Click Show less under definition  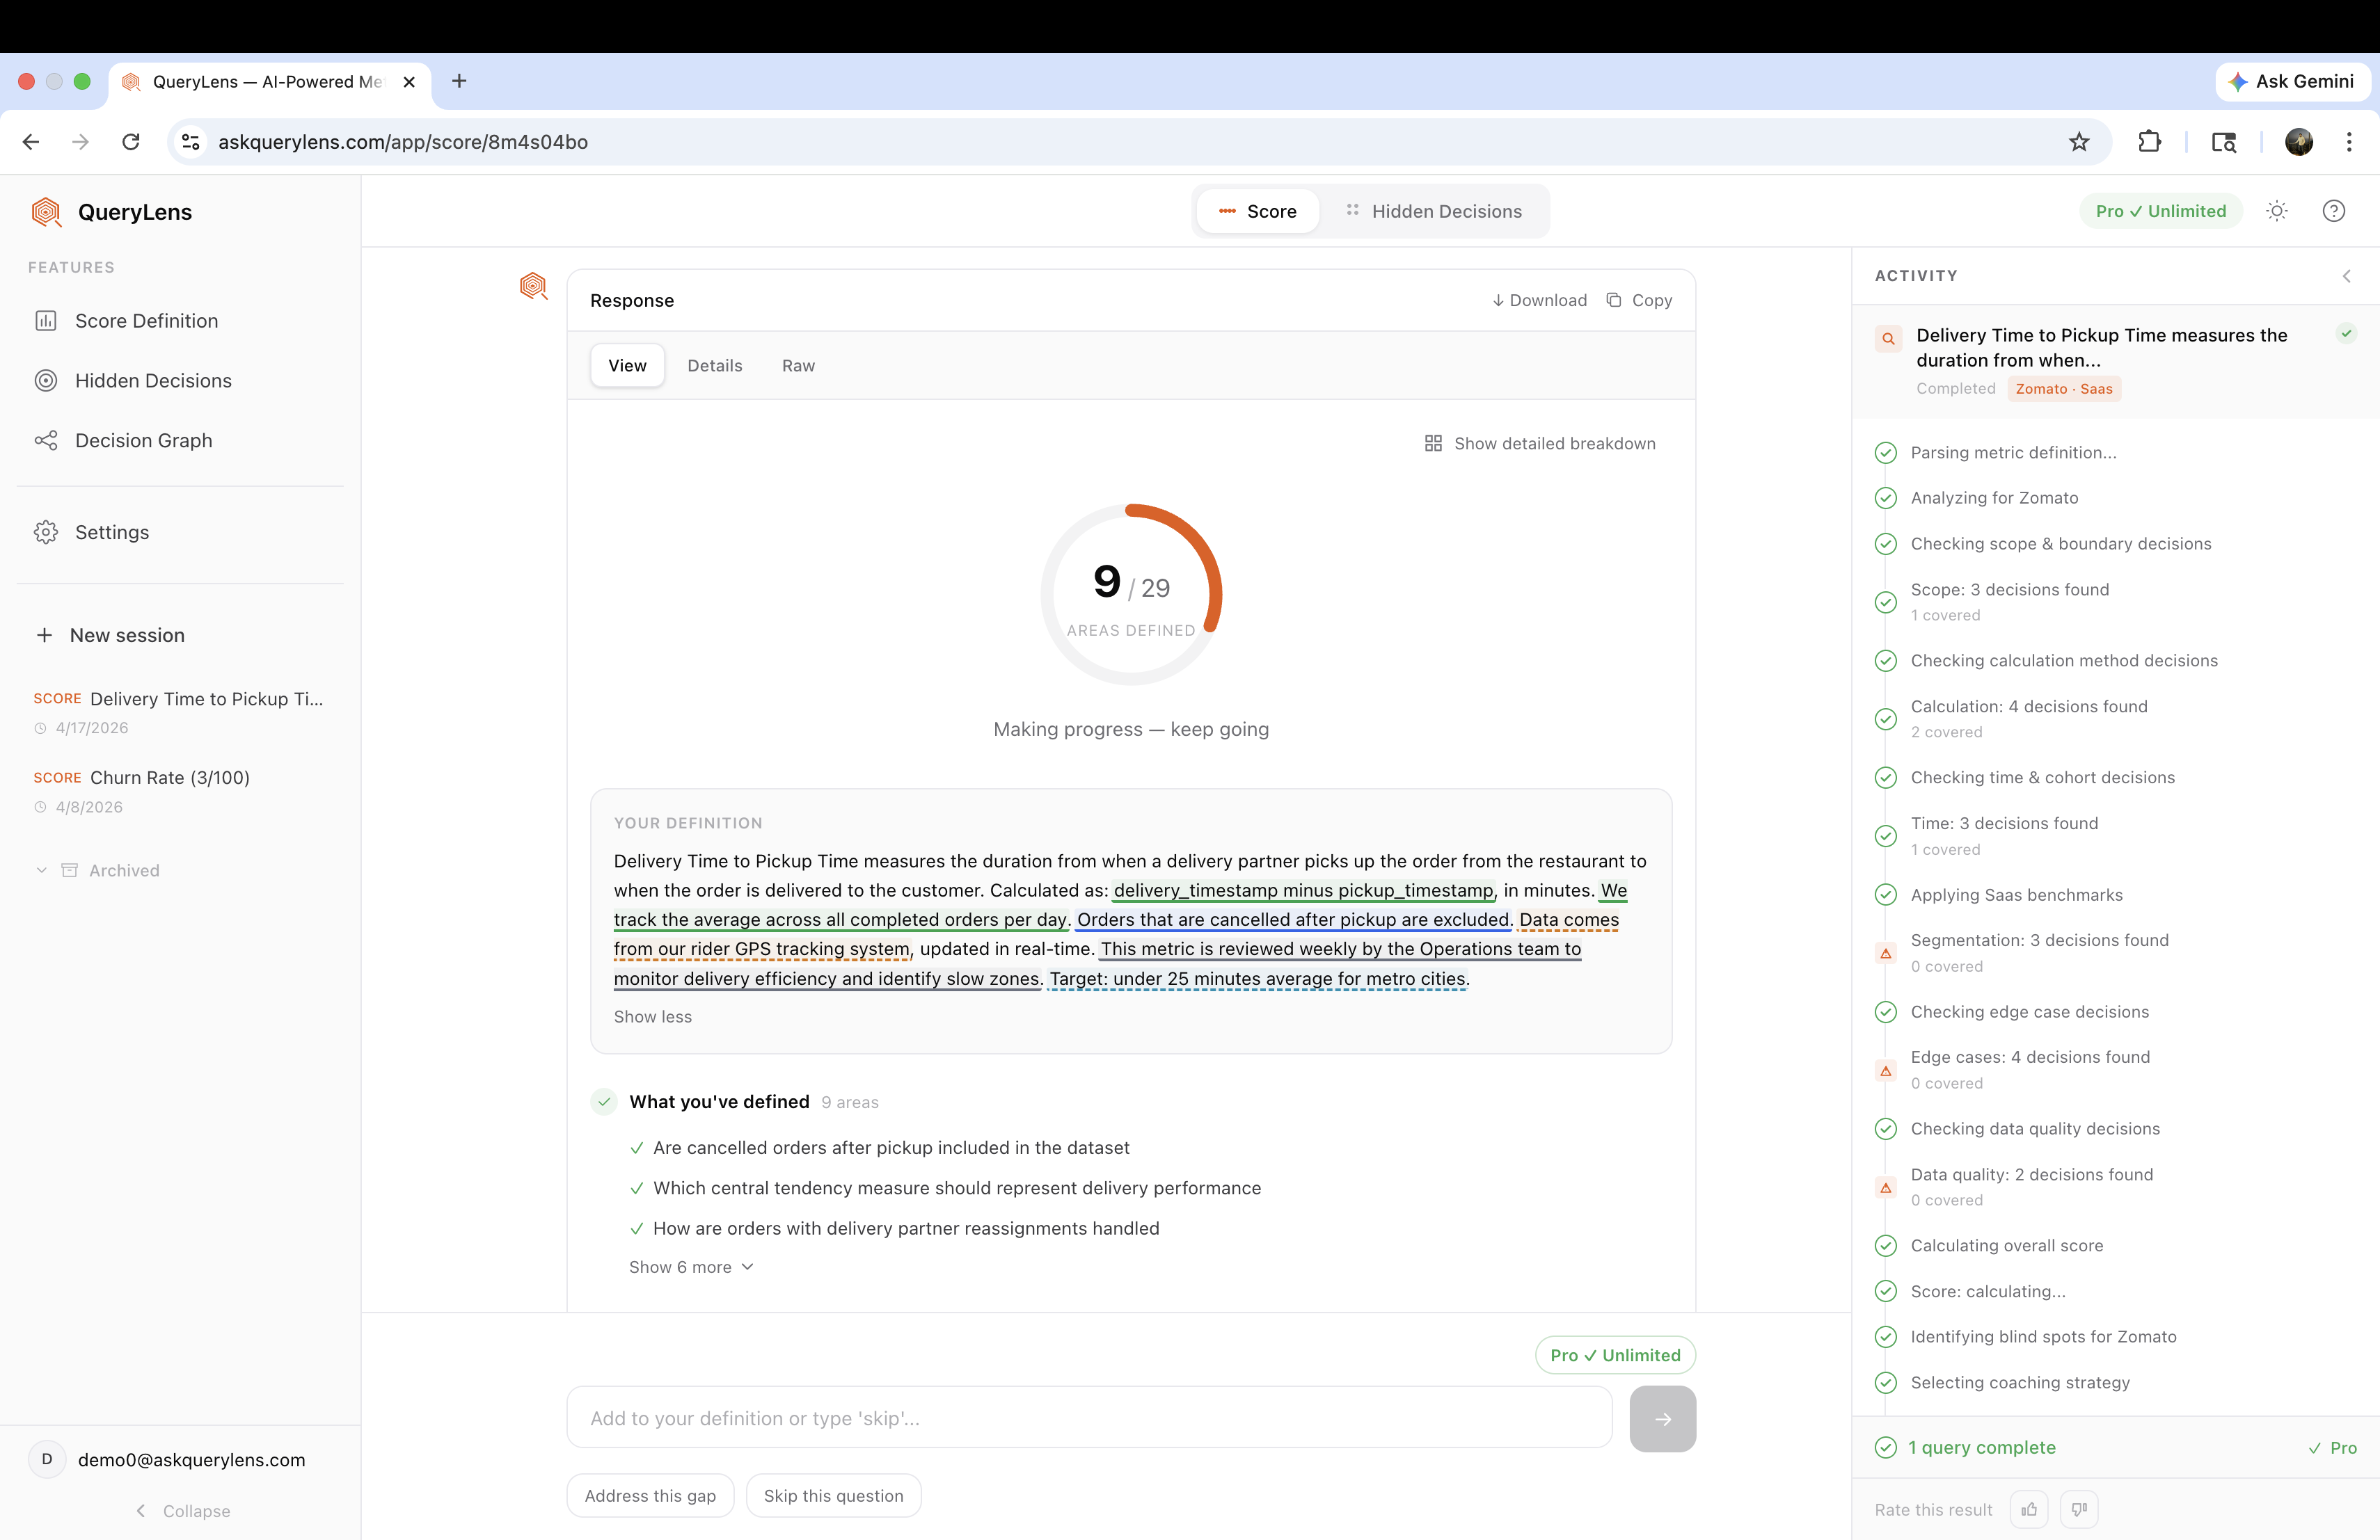coord(652,1016)
